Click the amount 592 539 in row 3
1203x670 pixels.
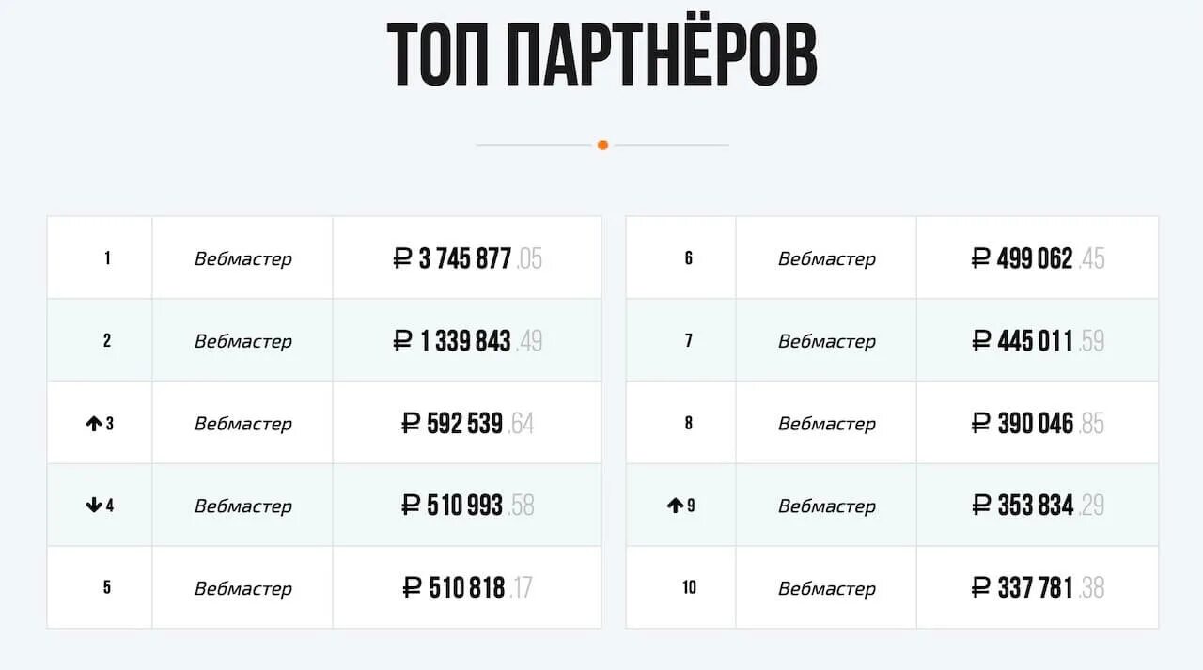click(465, 424)
